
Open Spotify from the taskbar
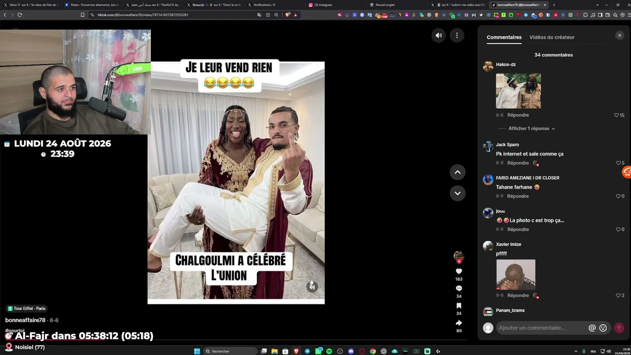[329, 351]
